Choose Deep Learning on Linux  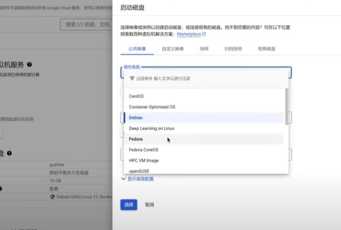tap(203, 128)
